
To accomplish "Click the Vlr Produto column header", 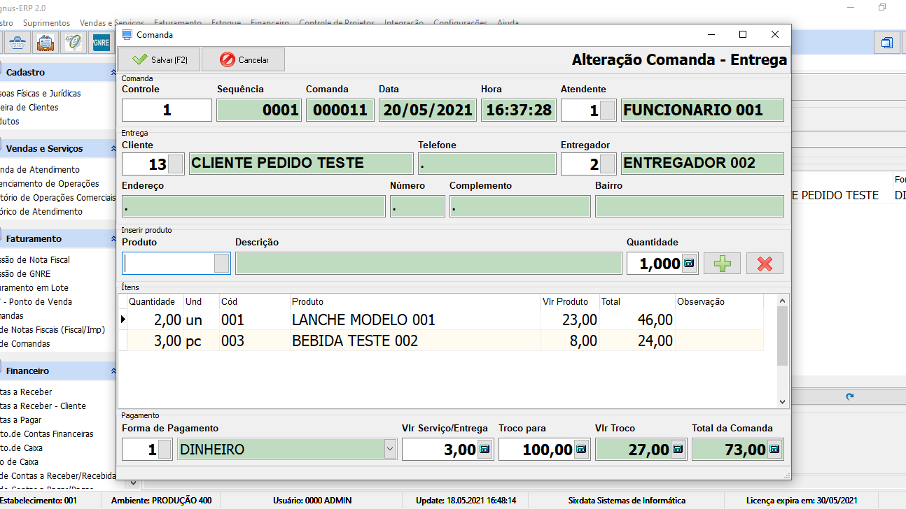I will tap(570, 302).
